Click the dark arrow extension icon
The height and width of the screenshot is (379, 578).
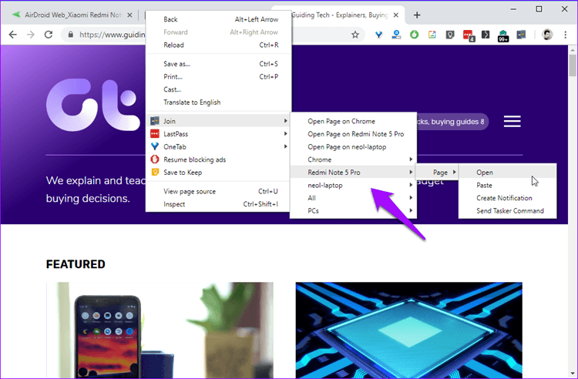click(x=486, y=35)
